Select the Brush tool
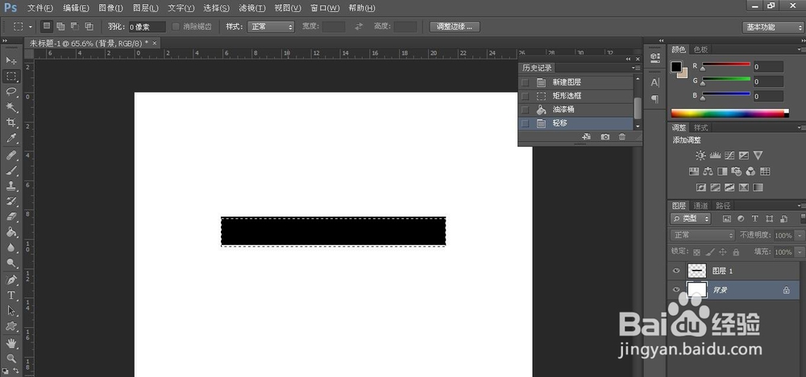 pyautogui.click(x=11, y=171)
